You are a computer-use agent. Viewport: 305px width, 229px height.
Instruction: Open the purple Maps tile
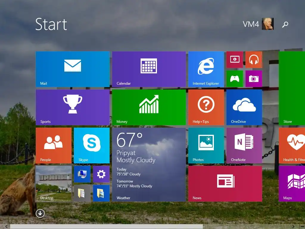pyautogui.click(x=292, y=183)
